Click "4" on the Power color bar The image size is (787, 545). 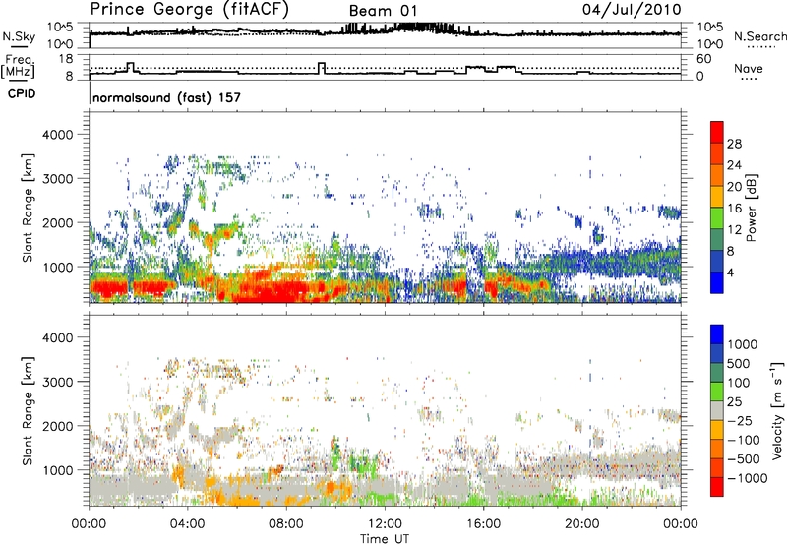(730, 272)
